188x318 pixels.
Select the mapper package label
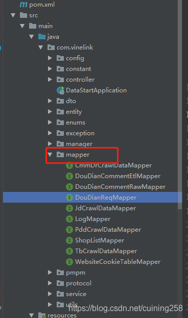tap(78, 155)
